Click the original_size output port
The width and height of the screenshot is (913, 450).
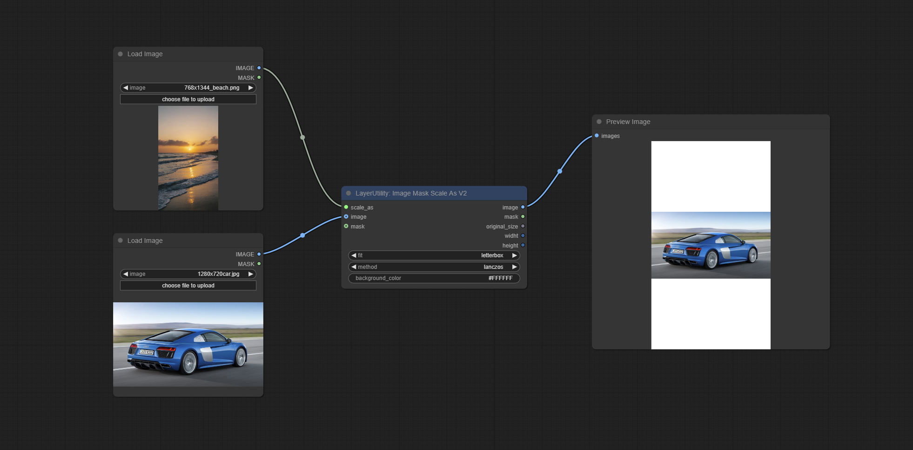[x=523, y=226]
